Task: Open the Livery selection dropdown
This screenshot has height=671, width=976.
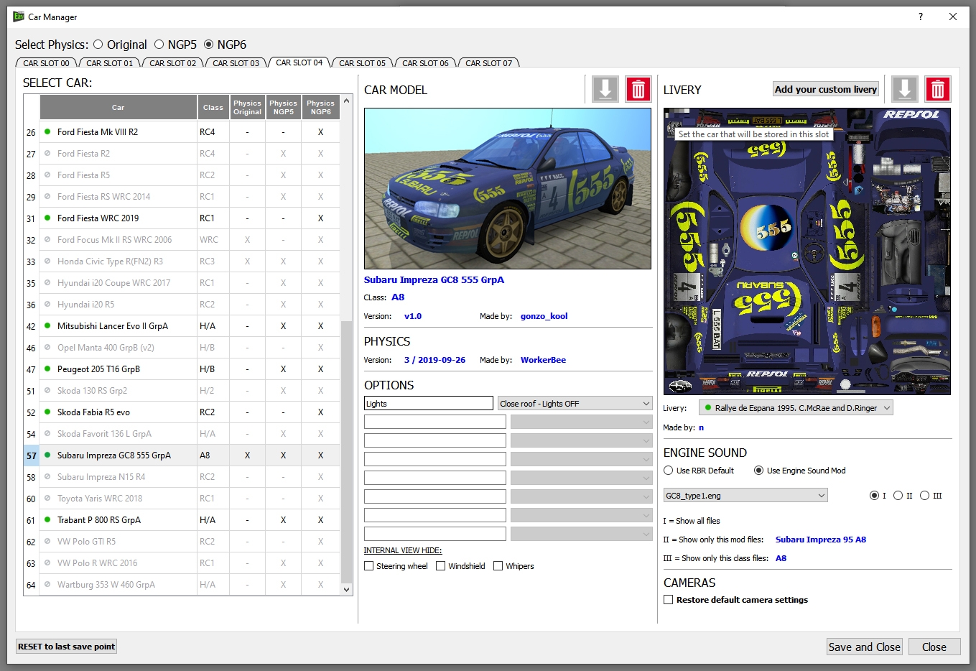Action: tap(796, 407)
